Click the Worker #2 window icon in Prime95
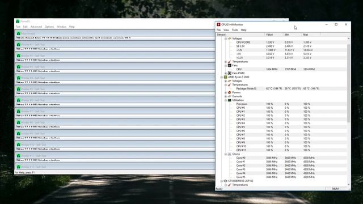 click(19, 56)
